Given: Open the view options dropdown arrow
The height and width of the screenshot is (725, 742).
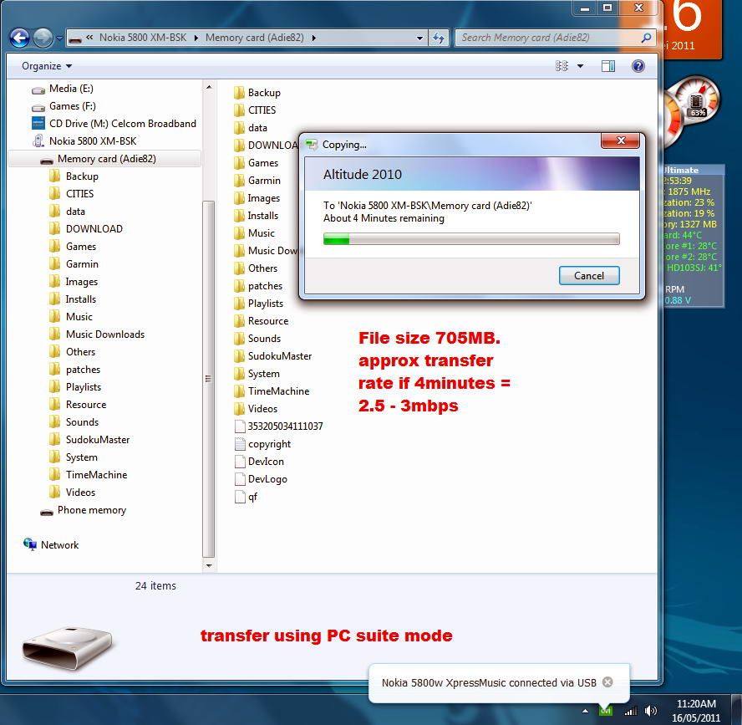Looking at the screenshot, I should coord(580,66).
